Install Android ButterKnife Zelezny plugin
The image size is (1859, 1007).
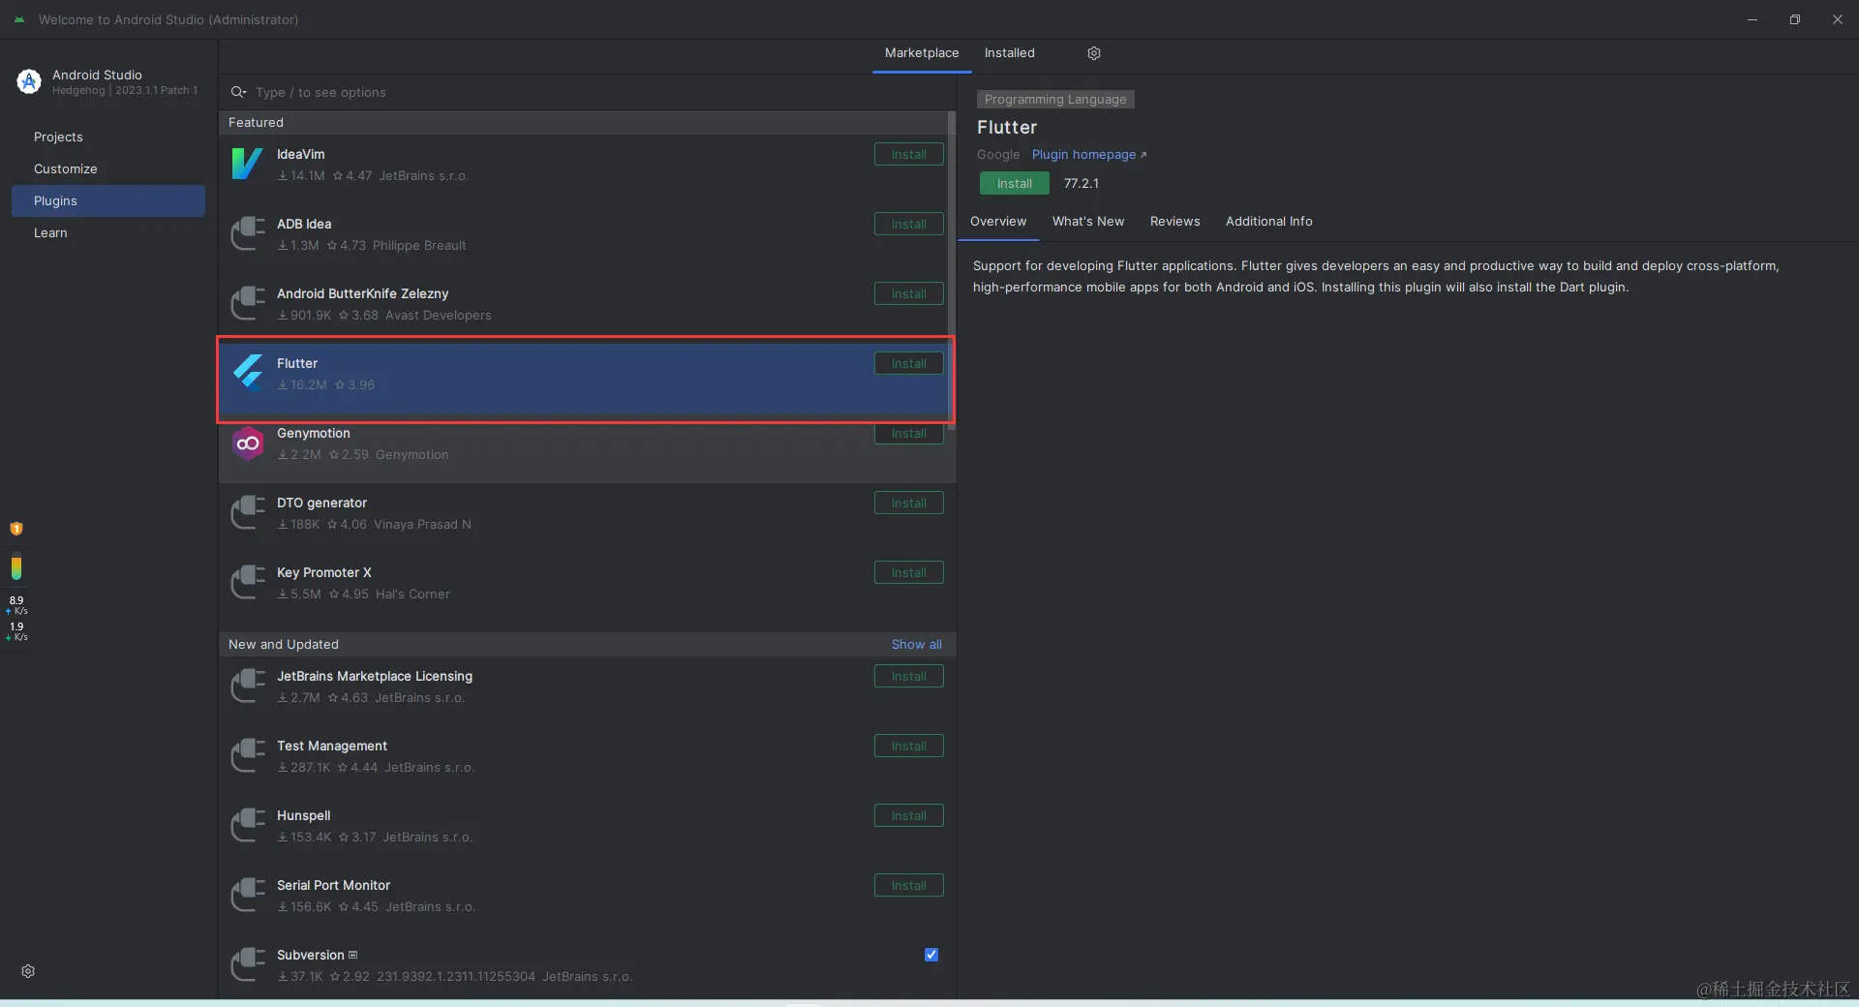click(x=909, y=293)
